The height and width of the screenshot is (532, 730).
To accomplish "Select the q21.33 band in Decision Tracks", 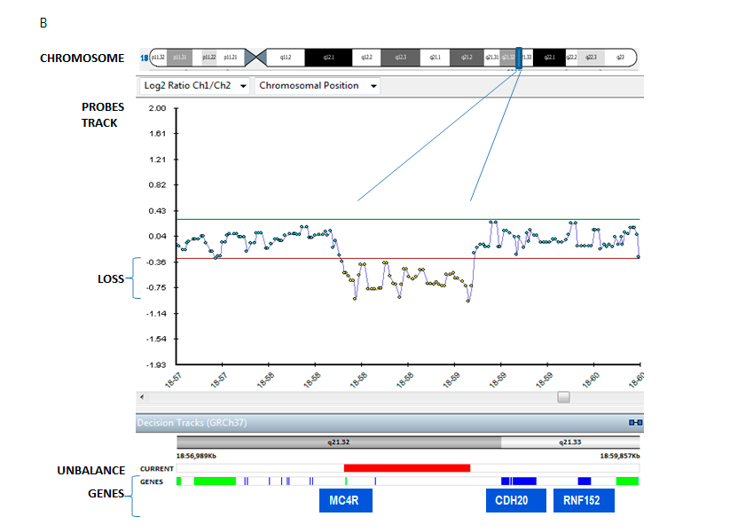I will pyautogui.click(x=569, y=442).
